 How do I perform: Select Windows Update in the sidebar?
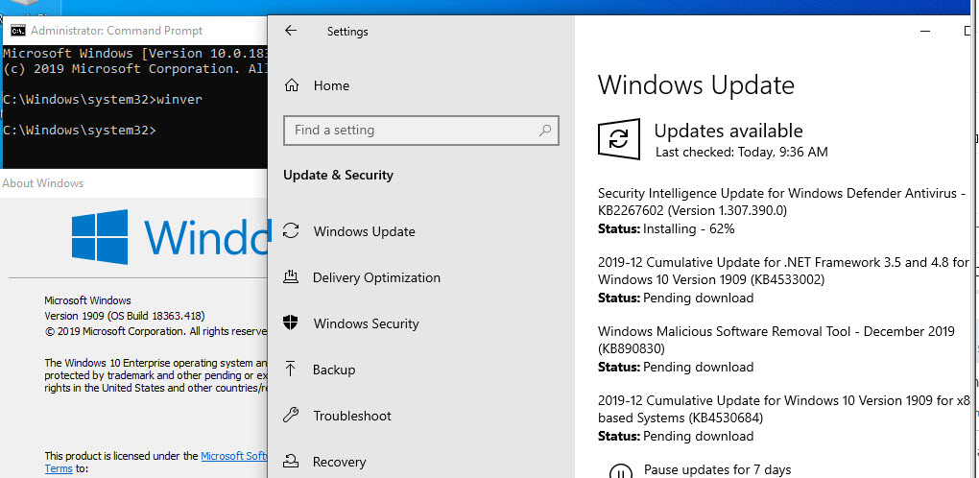[364, 231]
